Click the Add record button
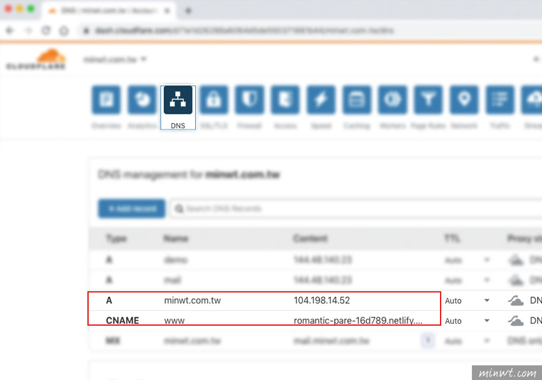The image size is (542, 380). point(132,208)
